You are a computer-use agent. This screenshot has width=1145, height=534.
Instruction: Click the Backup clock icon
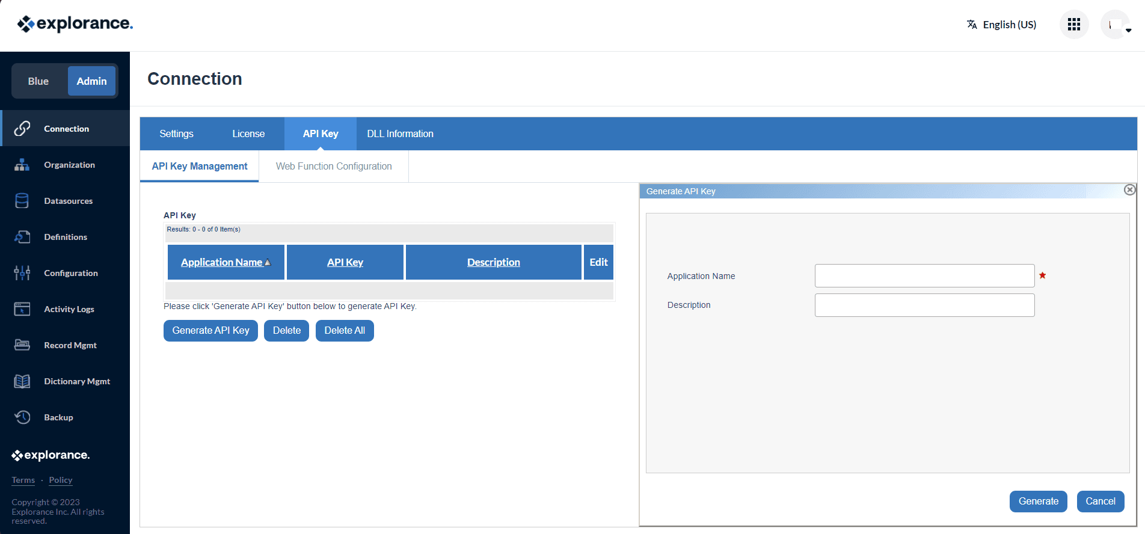point(22,417)
